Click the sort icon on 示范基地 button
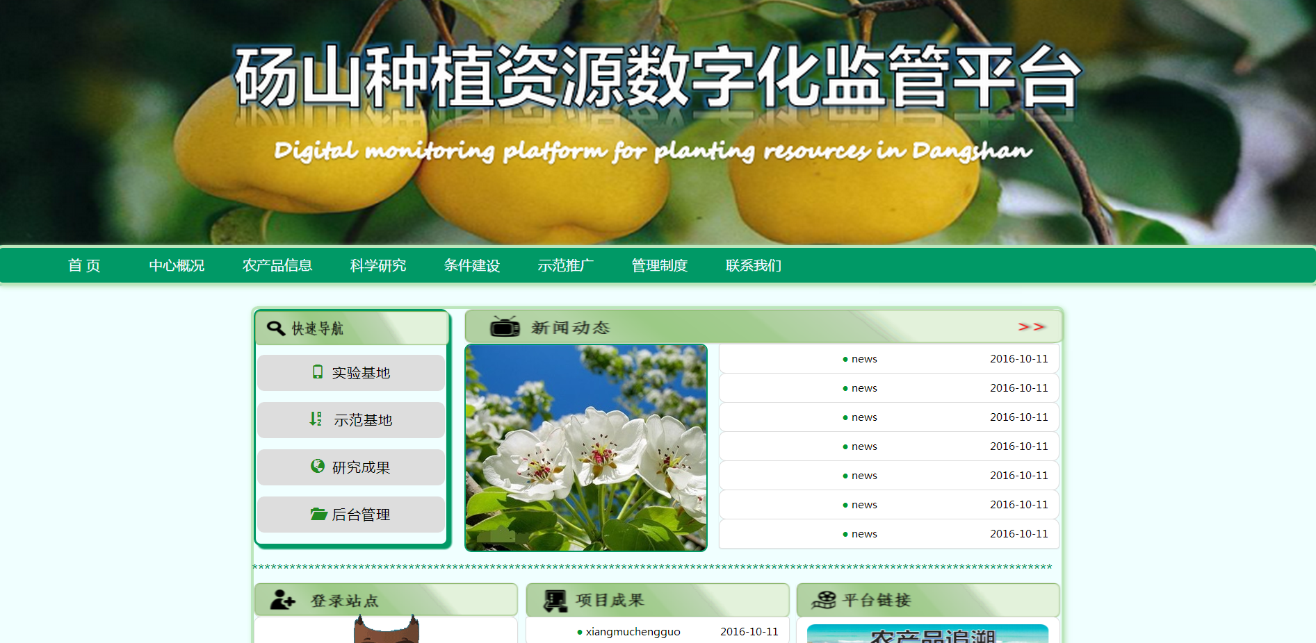Image resolution: width=1316 pixels, height=643 pixels. tap(316, 419)
